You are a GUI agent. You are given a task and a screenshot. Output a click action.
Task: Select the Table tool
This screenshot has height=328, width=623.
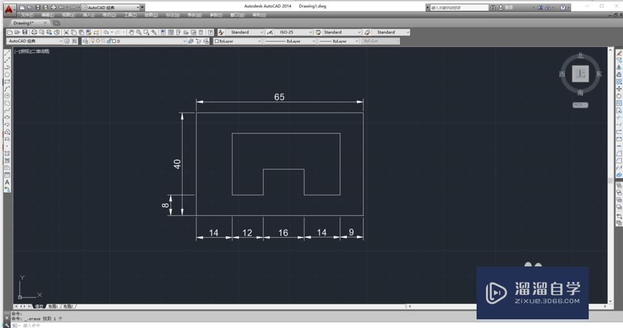pos(7,175)
